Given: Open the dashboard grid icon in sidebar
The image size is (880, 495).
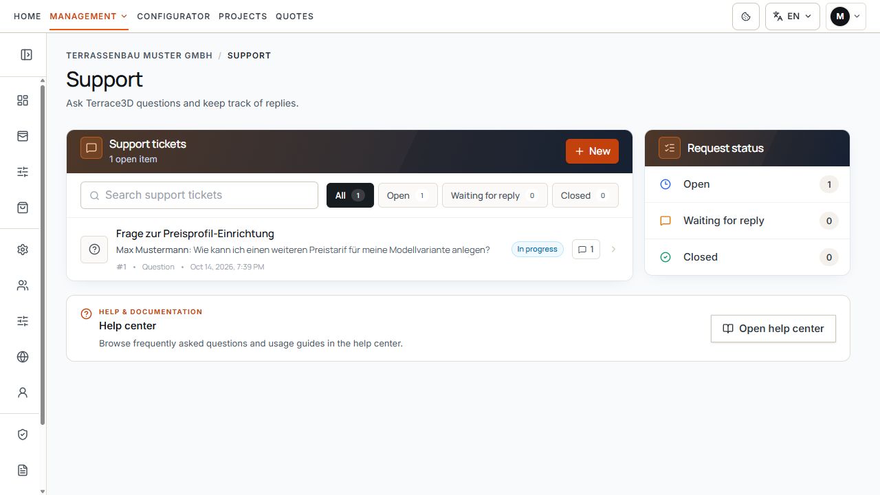Looking at the screenshot, I should (x=23, y=100).
